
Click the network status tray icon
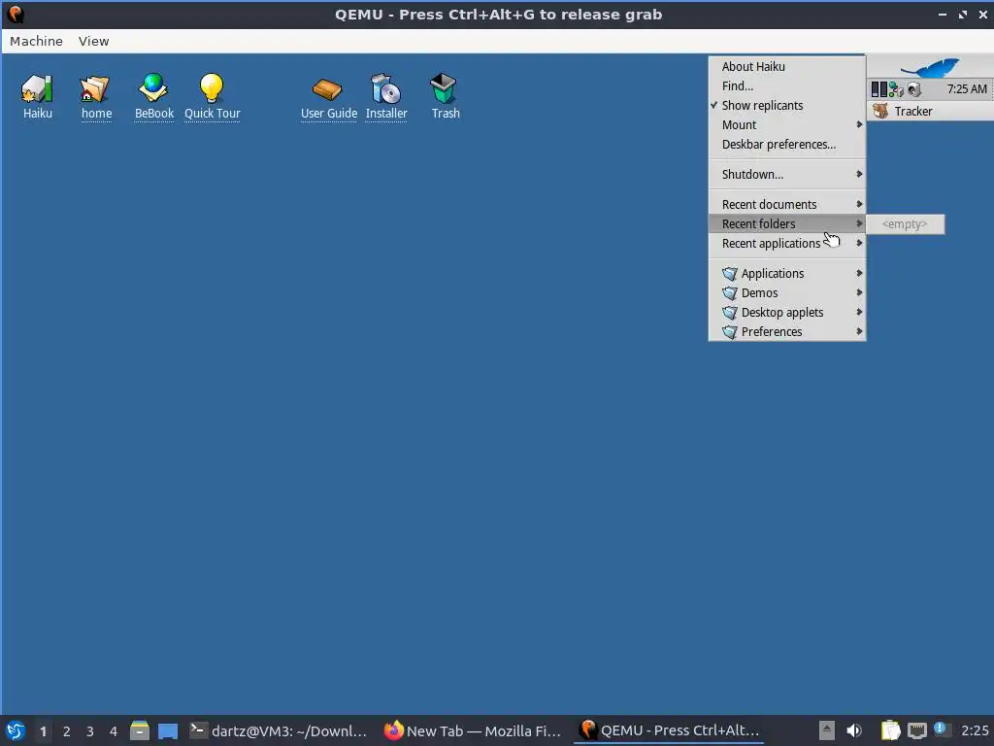[x=896, y=89]
